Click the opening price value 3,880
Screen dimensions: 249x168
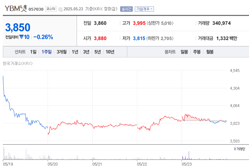click(100, 38)
